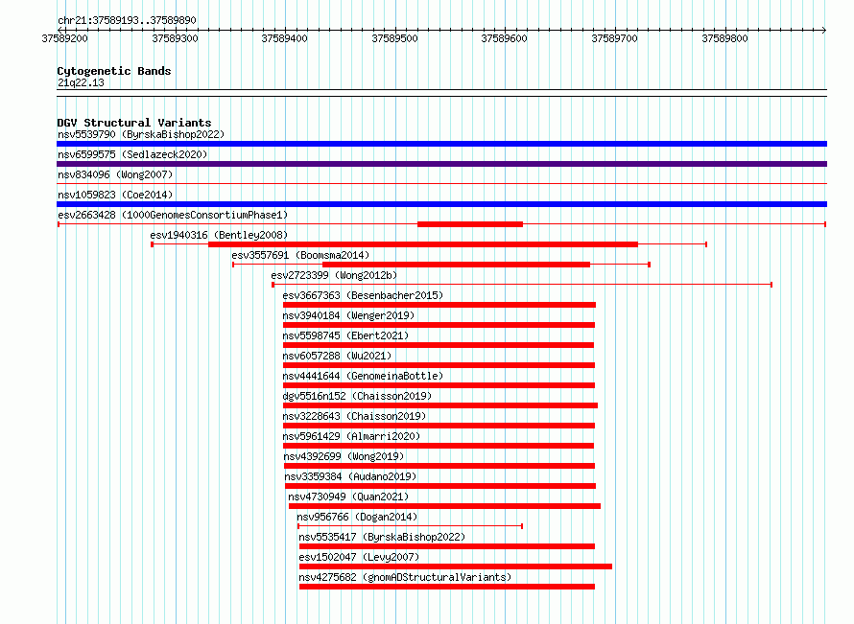The width and height of the screenshot is (854, 624).
Task: Click the esv3557691 (Boomsma2014) label
Action: (x=300, y=255)
